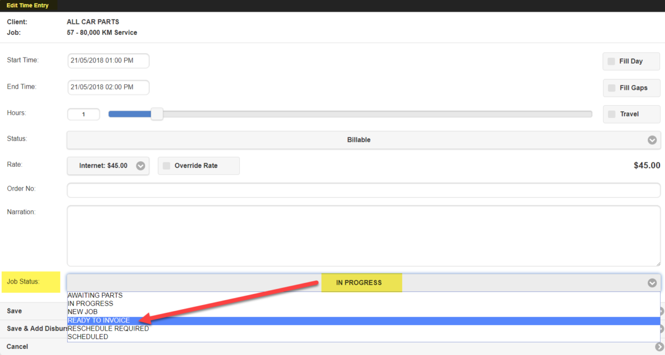Open the Status dropdown showing Billable
665x355 pixels.
[x=359, y=140]
